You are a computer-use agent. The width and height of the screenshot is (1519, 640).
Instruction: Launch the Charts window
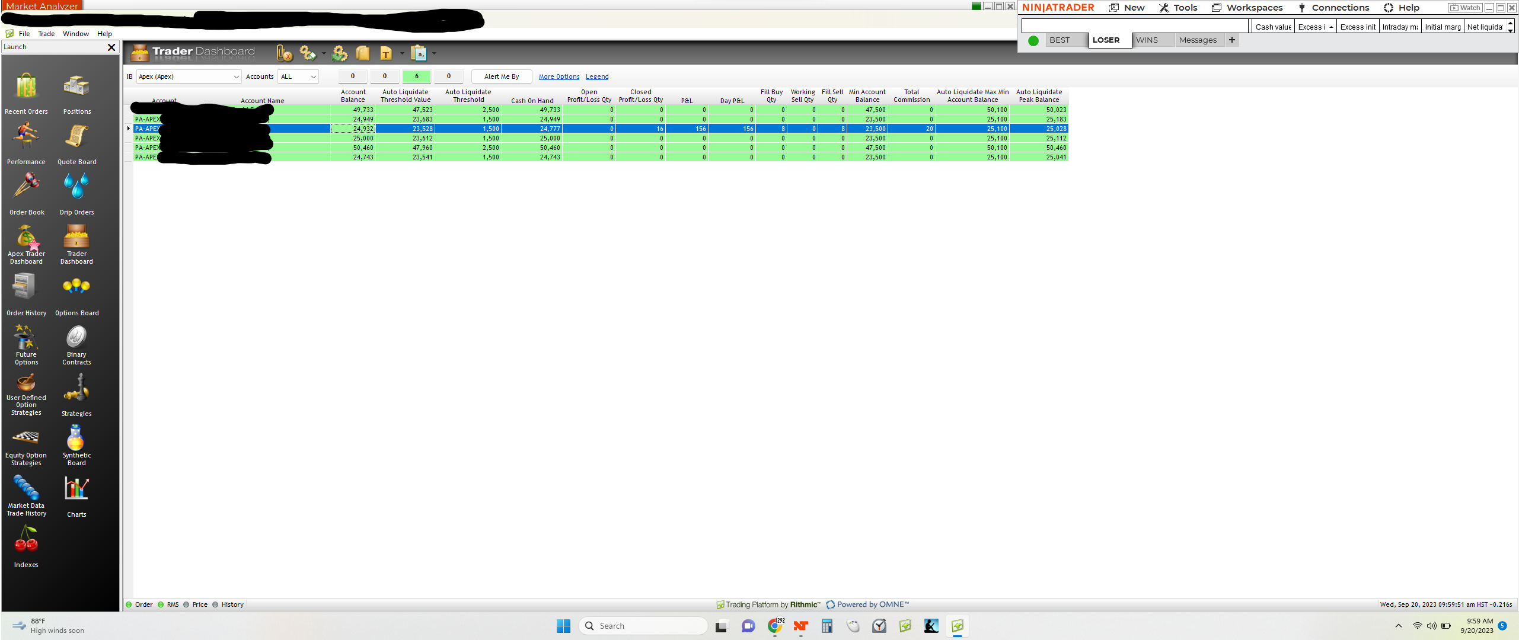click(76, 496)
